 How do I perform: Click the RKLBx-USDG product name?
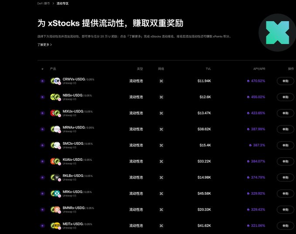pos(73,176)
